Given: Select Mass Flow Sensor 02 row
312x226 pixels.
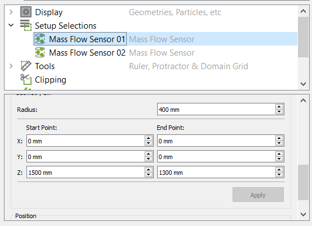Looking at the screenshot, I should point(166,52).
